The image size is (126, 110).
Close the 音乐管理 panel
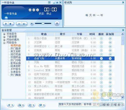(123, 30)
